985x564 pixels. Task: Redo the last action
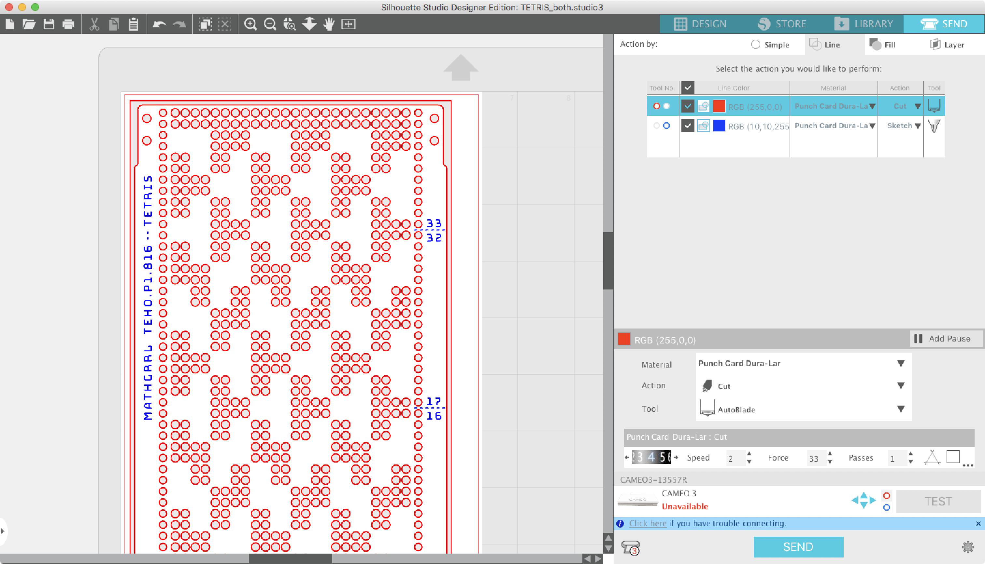[x=179, y=24]
